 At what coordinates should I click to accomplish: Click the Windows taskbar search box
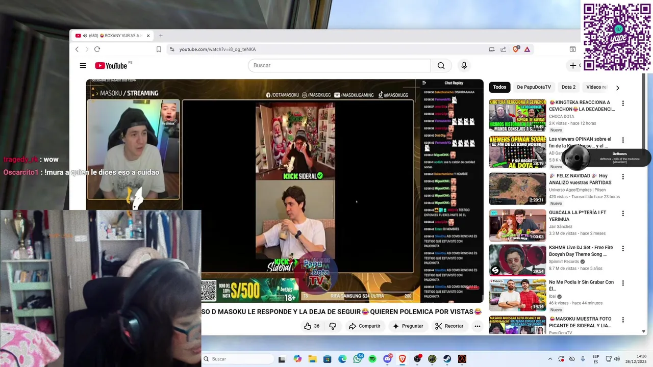[x=238, y=359]
